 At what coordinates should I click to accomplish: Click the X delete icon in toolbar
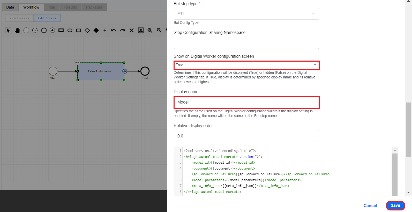point(132,30)
